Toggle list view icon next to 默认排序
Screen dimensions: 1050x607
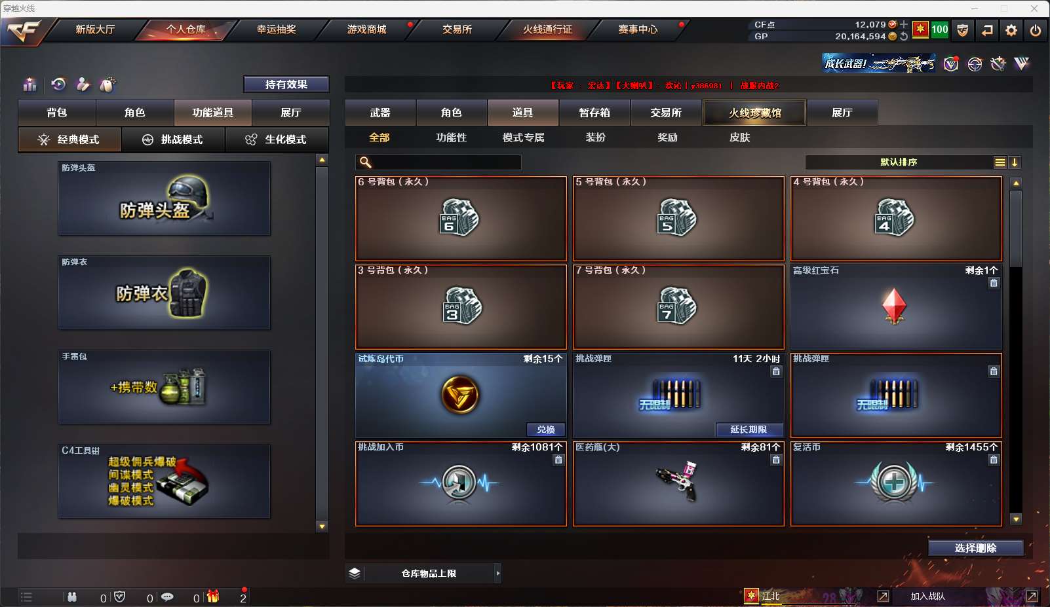pos(1000,162)
